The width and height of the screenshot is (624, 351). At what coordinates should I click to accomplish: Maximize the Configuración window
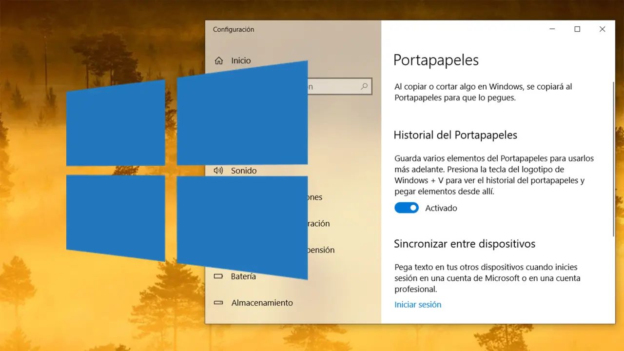577,29
